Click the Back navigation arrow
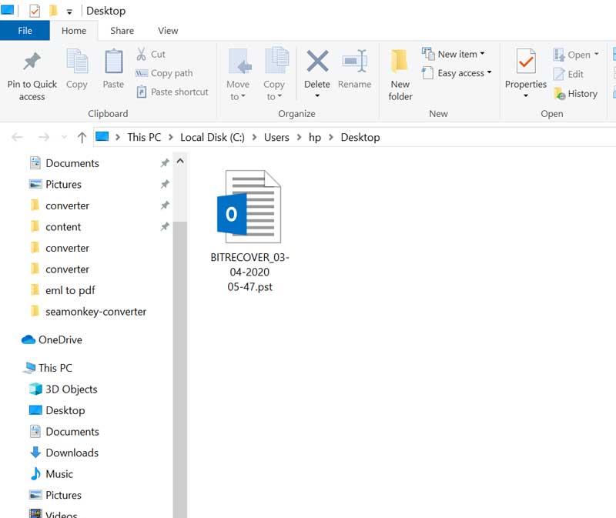 [x=17, y=137]
